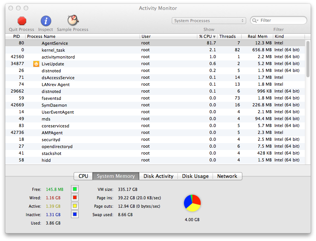
Task: Click the 4.00 GB total memory label
Action: coord(192,220)
